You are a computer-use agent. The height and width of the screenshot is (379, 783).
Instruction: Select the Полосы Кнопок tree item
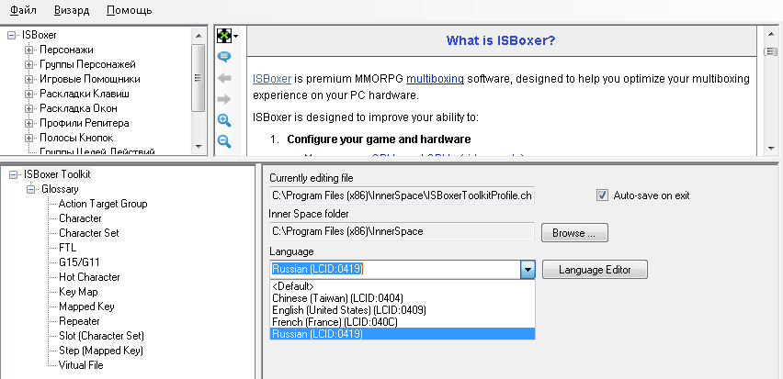tap(76, 138)
